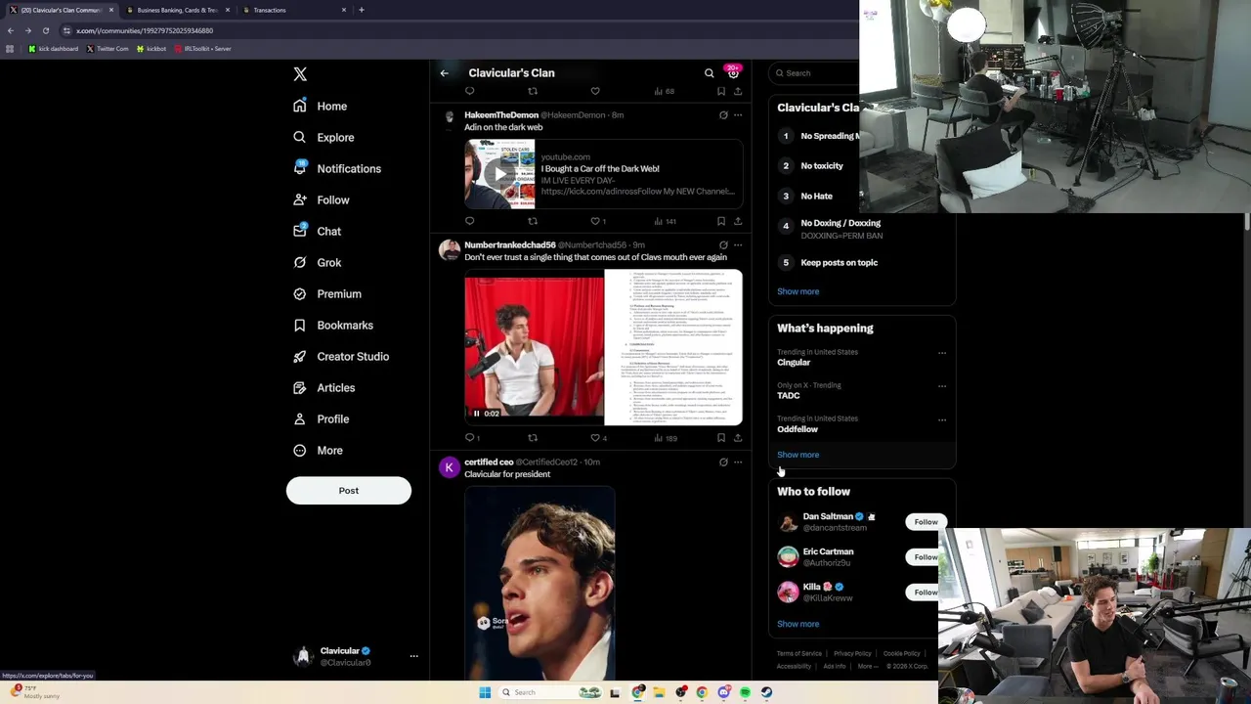Show more suggestions under Who to follow

(x=798, y=624)
